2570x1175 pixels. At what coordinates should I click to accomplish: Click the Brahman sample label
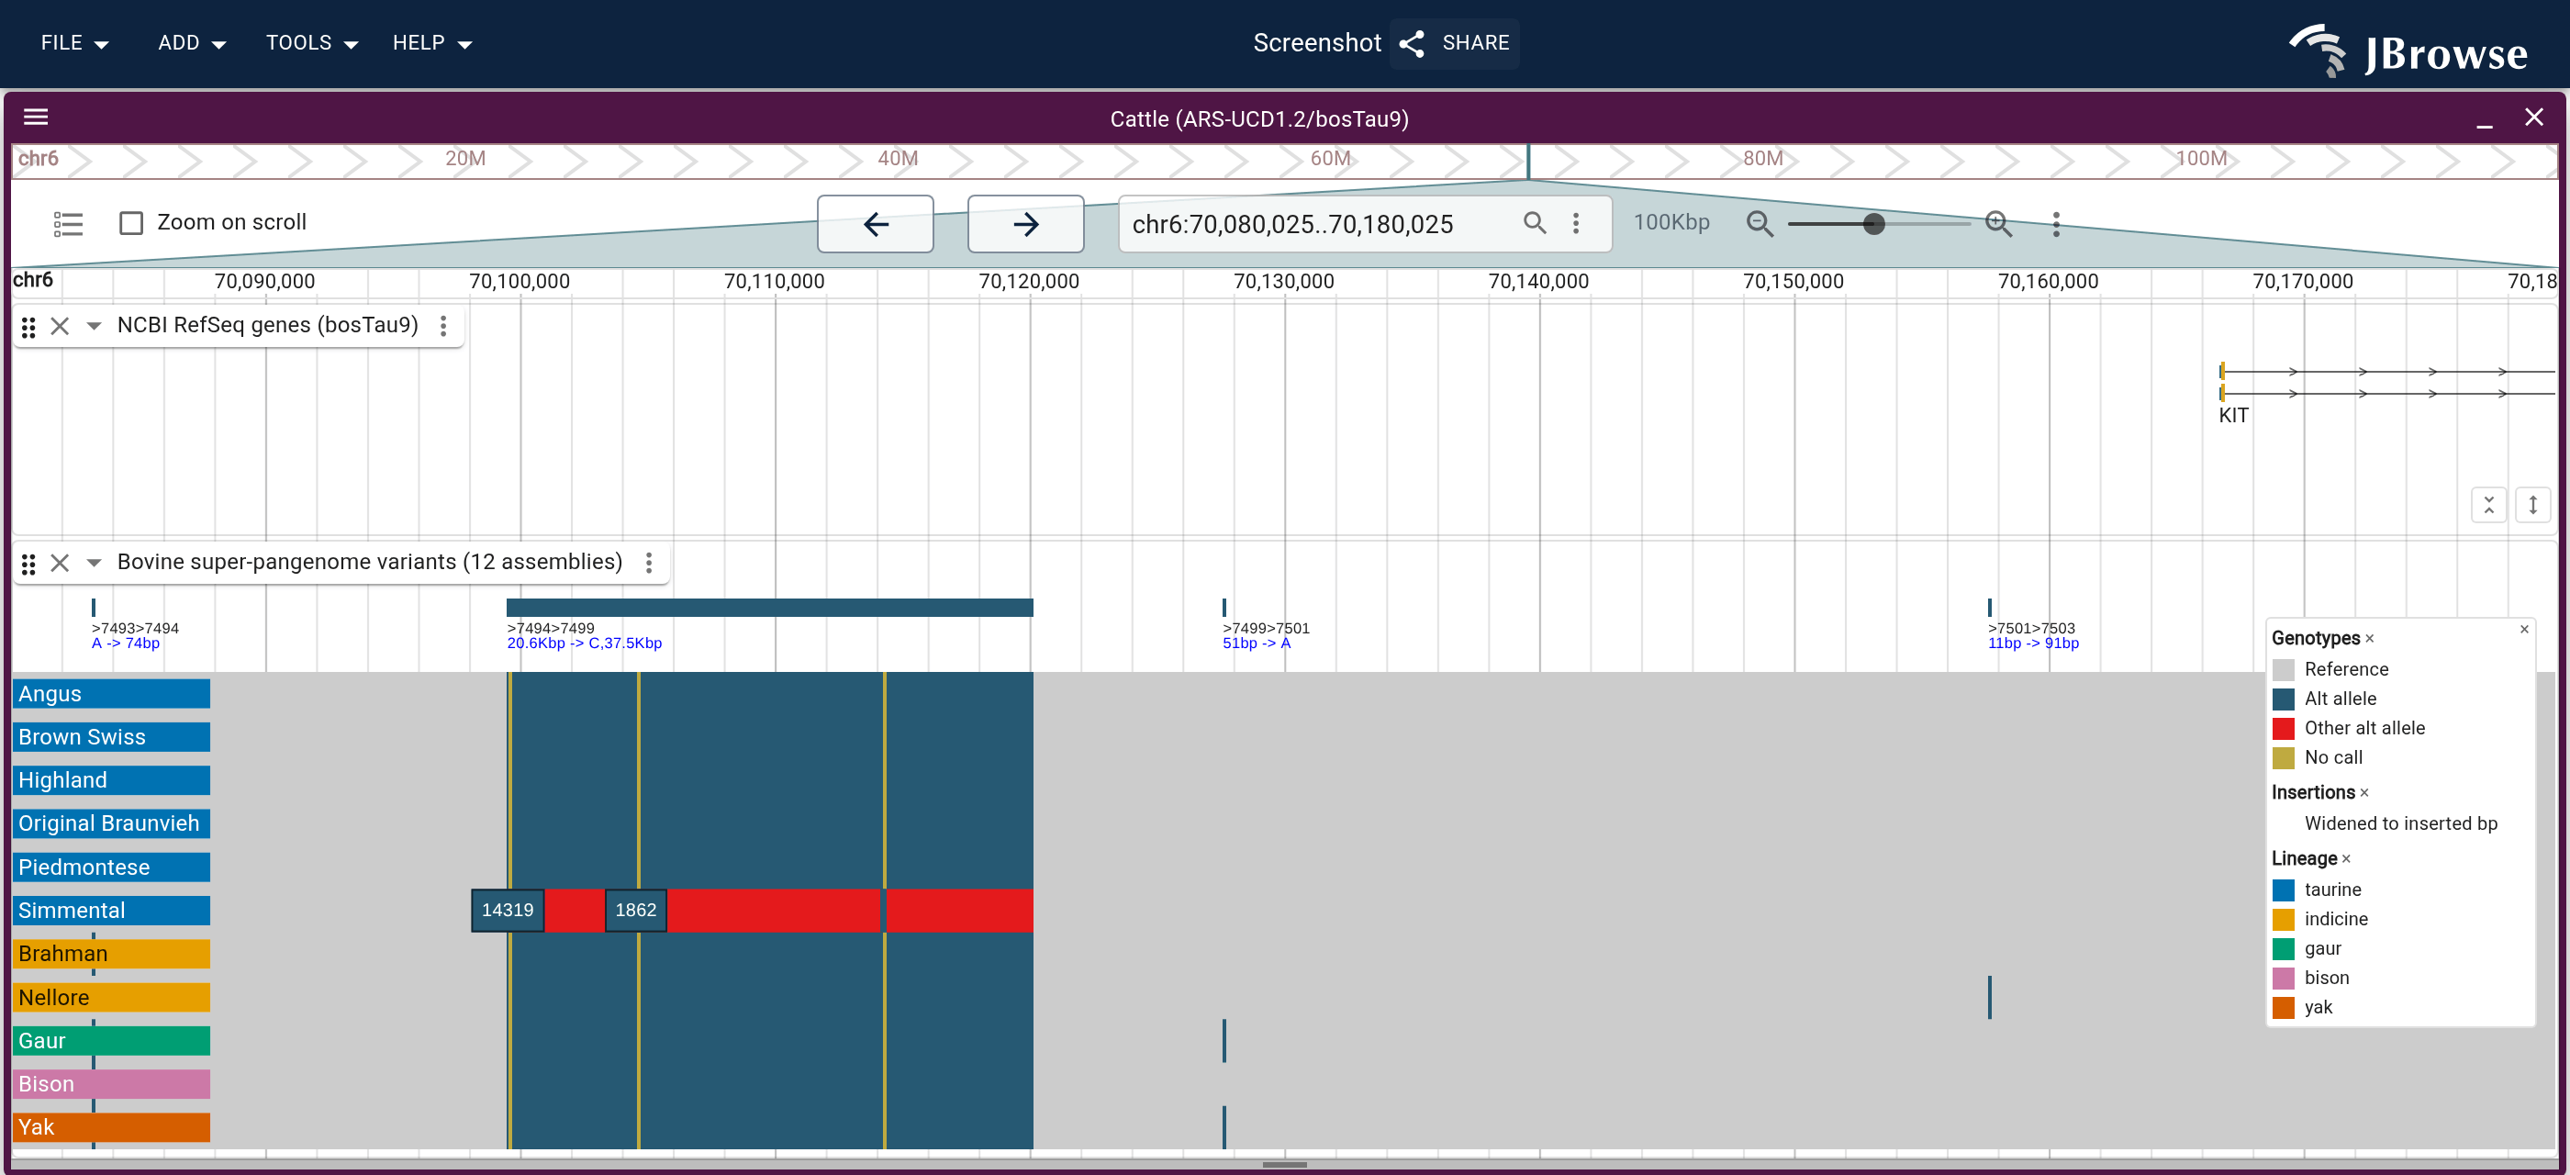pos(111,954)
